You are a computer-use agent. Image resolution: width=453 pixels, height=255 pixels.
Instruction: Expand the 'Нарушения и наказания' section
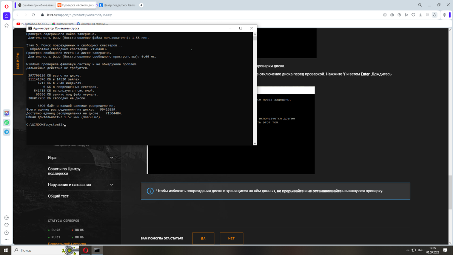[x=80, y=185]
